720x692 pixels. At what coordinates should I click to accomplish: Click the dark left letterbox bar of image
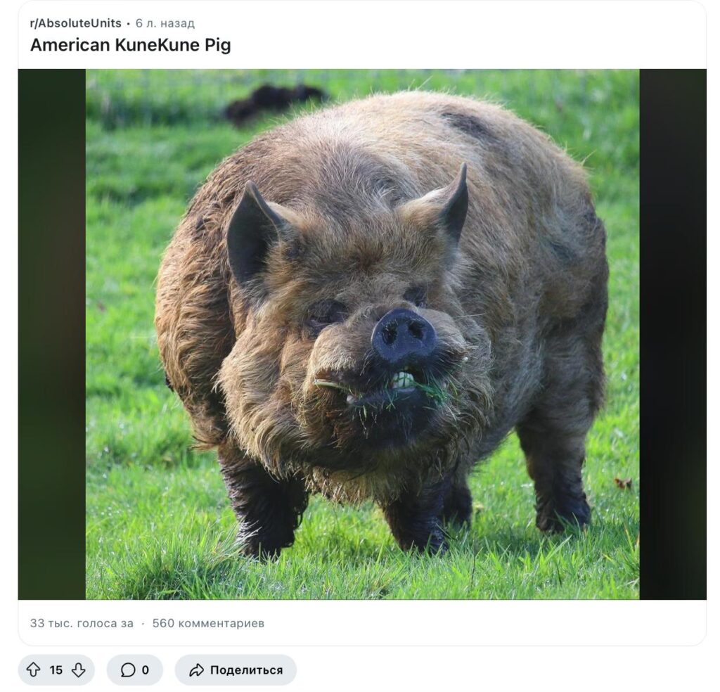[x=52, y=334]
